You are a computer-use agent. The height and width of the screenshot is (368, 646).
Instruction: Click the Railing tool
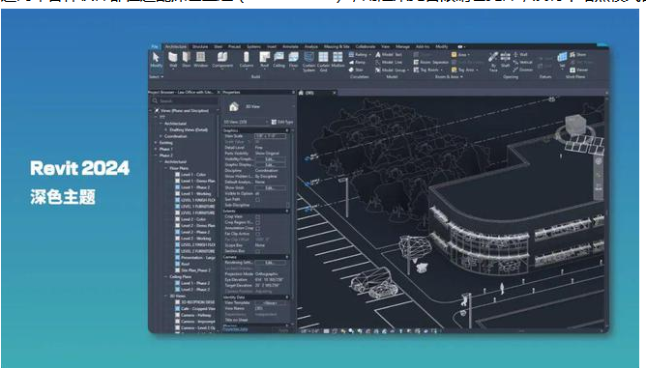[x=359, y=54]
